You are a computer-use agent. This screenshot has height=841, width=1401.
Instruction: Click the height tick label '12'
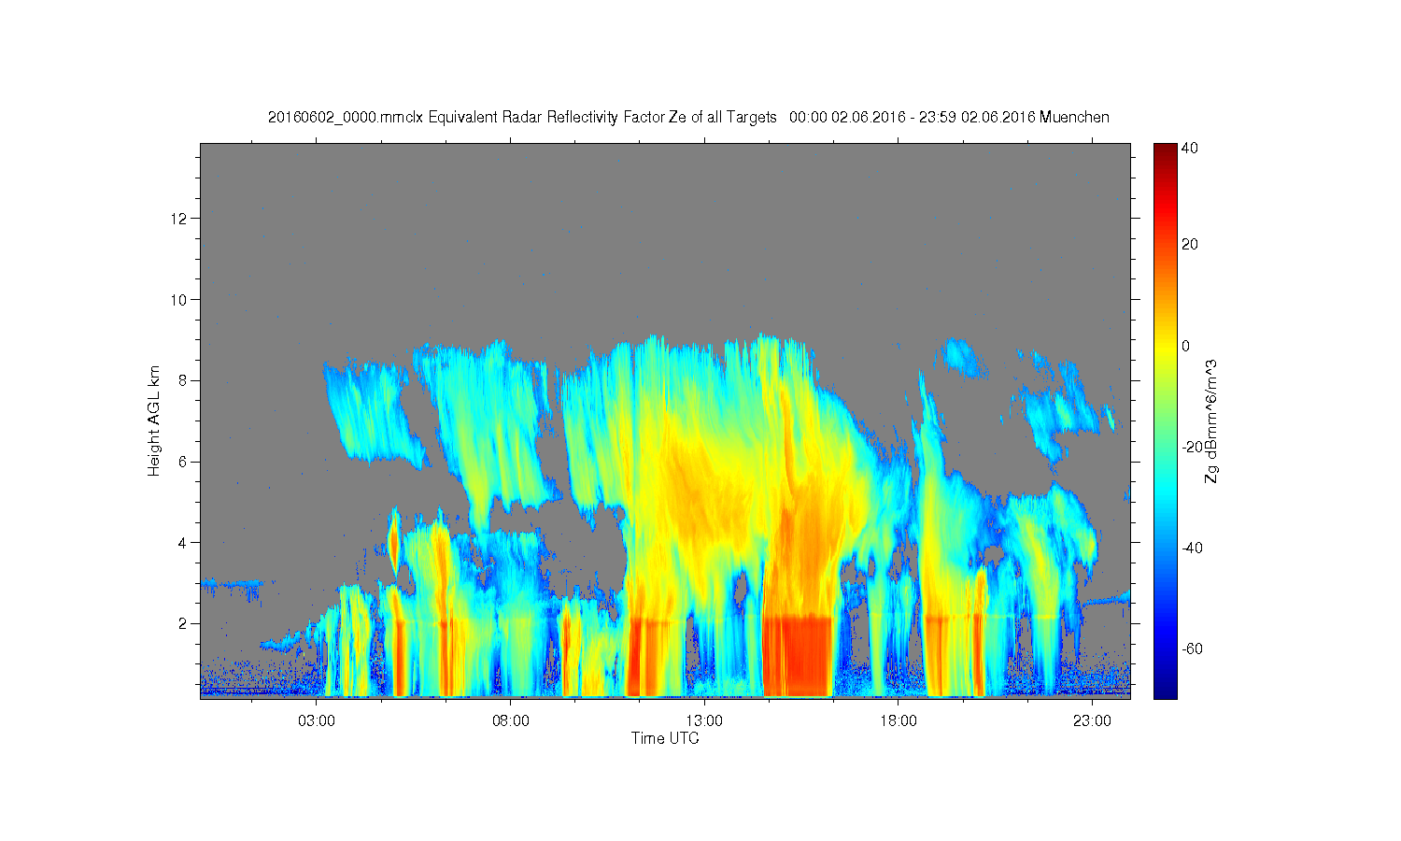181,219
